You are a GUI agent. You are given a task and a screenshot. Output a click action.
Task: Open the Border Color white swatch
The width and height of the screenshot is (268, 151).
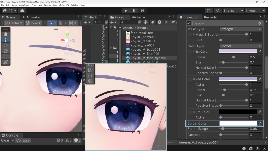pyautogui.click(x=238, y=123)
